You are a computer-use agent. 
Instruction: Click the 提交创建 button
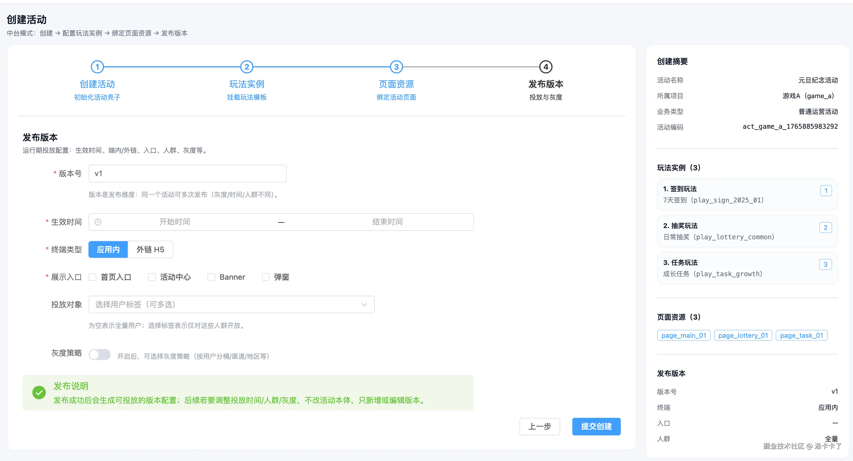tap(596, 426)
